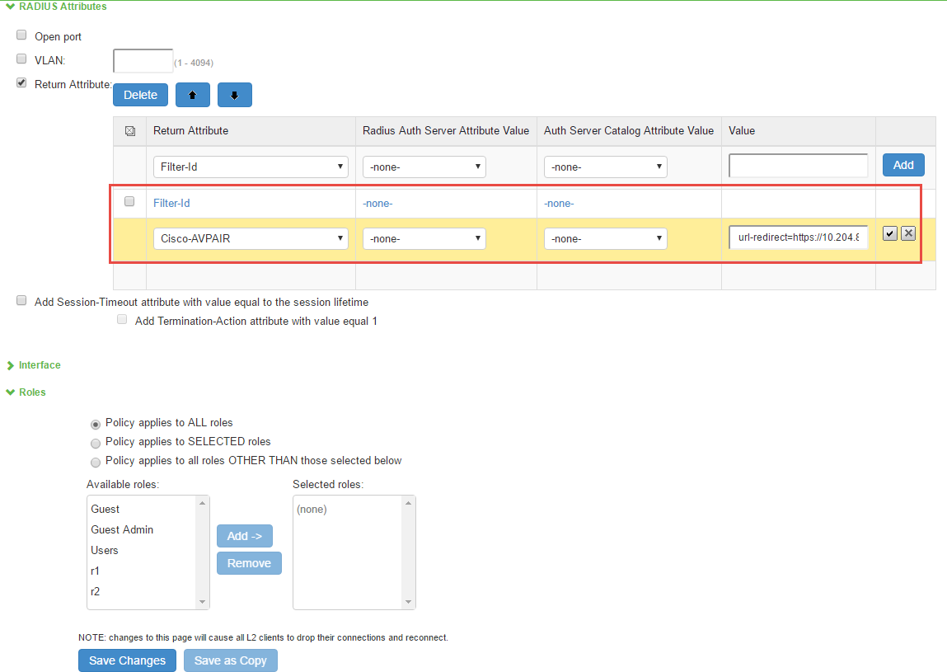Cancel the Cisco-AVPAIR row edit with X icon
Screen dimensions: 947x672
[x=908, y=233]
